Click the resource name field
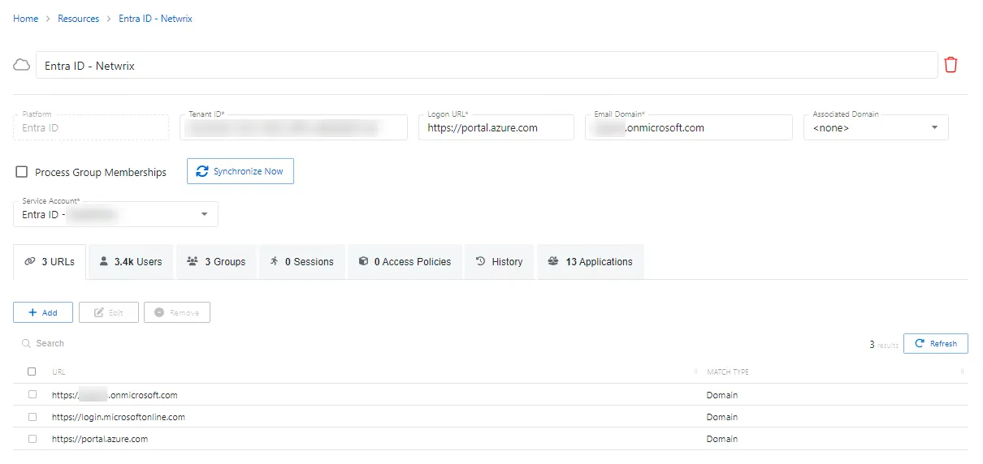The height and width of the screenshot is (464, 983). (487, 66)
